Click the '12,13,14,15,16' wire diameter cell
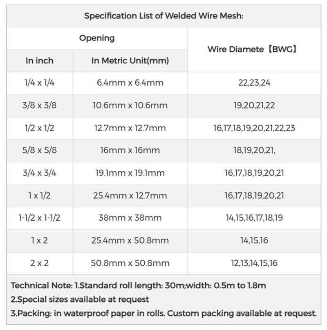Image resolution: width=327 pixels, height=330 pixels. coord(254,263)
